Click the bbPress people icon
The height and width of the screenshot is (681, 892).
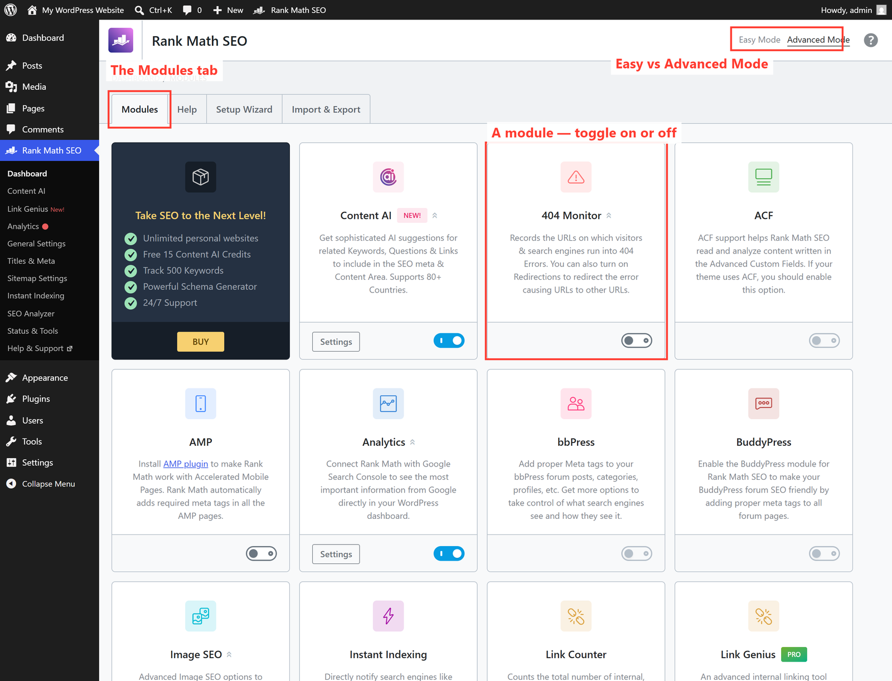point(576,403)
